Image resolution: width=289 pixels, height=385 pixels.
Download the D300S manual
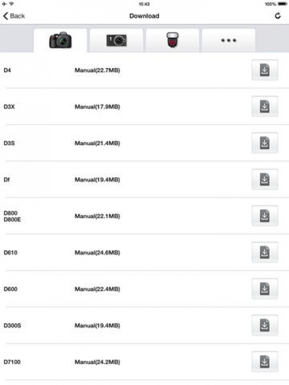pyautogui.click(x=265, y=325)
